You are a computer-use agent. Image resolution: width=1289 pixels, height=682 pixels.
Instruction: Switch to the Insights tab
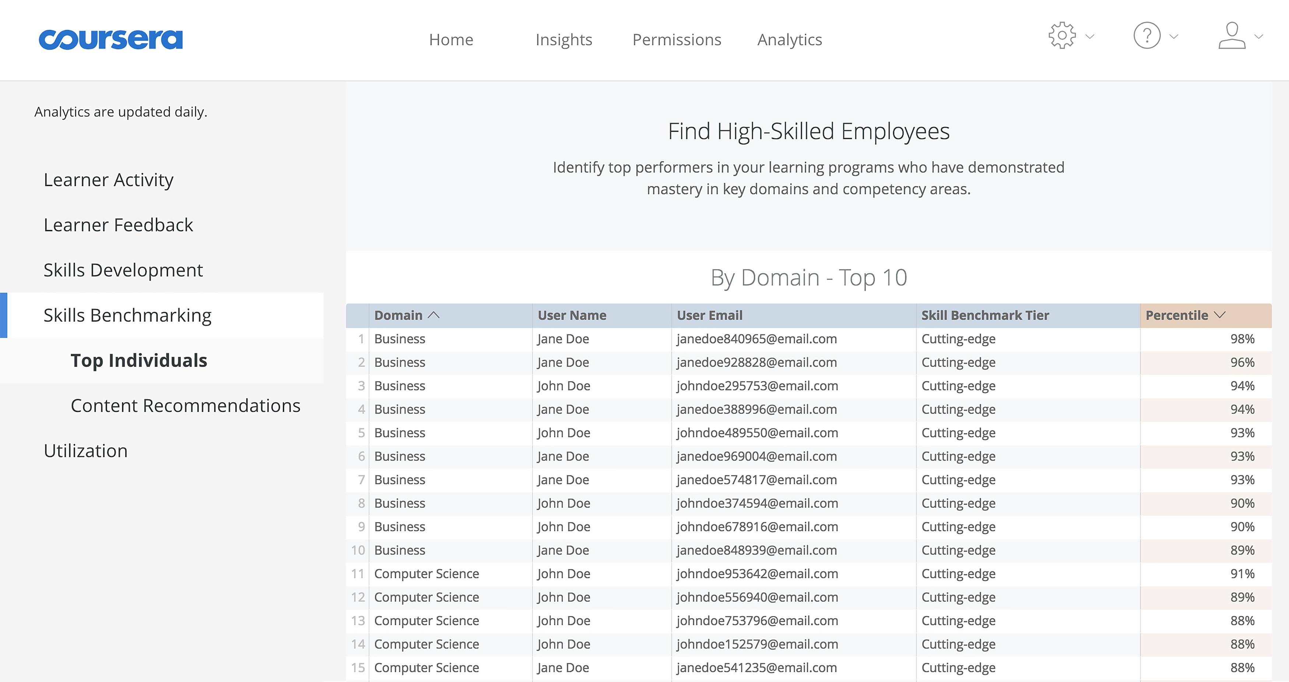(x=564, y=39)
